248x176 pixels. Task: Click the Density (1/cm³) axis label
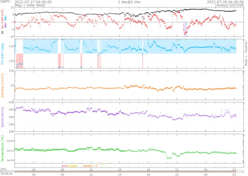coord(3,85)
